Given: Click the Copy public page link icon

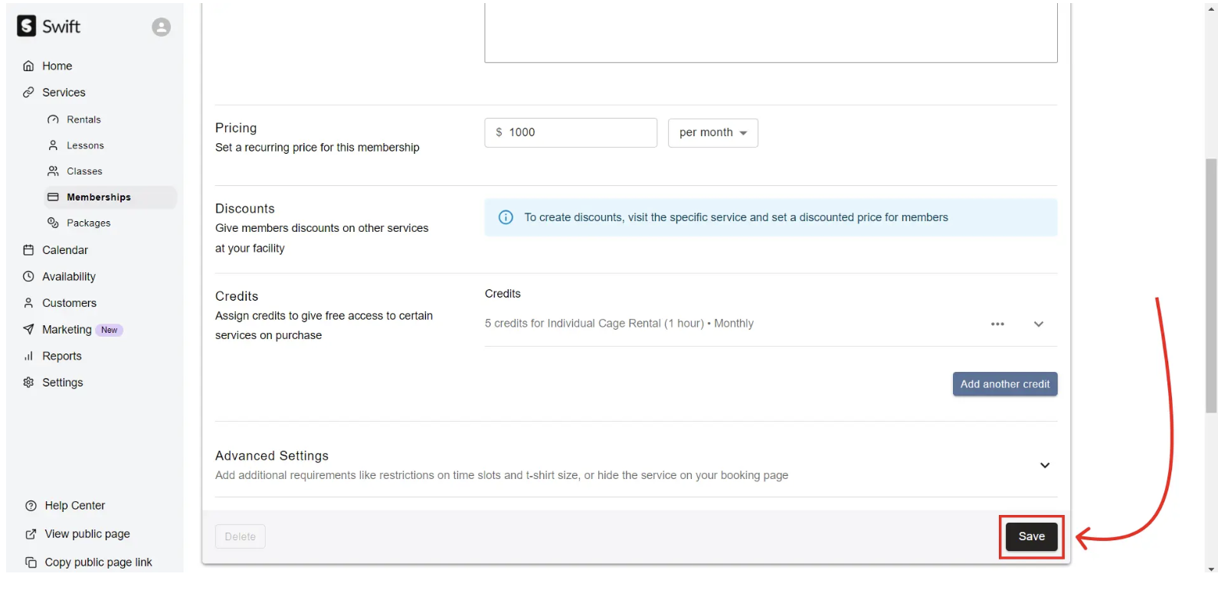Looking at the screenshot, I should pos(31,562).
